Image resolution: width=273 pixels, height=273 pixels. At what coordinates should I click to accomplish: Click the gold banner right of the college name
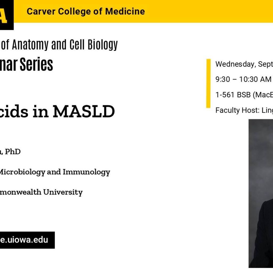point(209,11)
